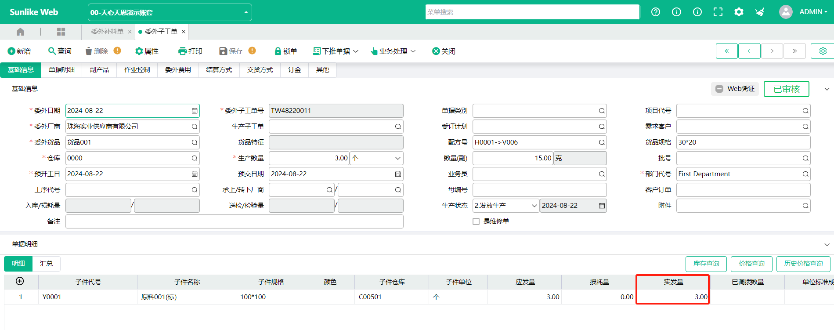Click the 库存查询 button
The width and height of the screenshot is (834, 330).
click(x=706, y=264)
